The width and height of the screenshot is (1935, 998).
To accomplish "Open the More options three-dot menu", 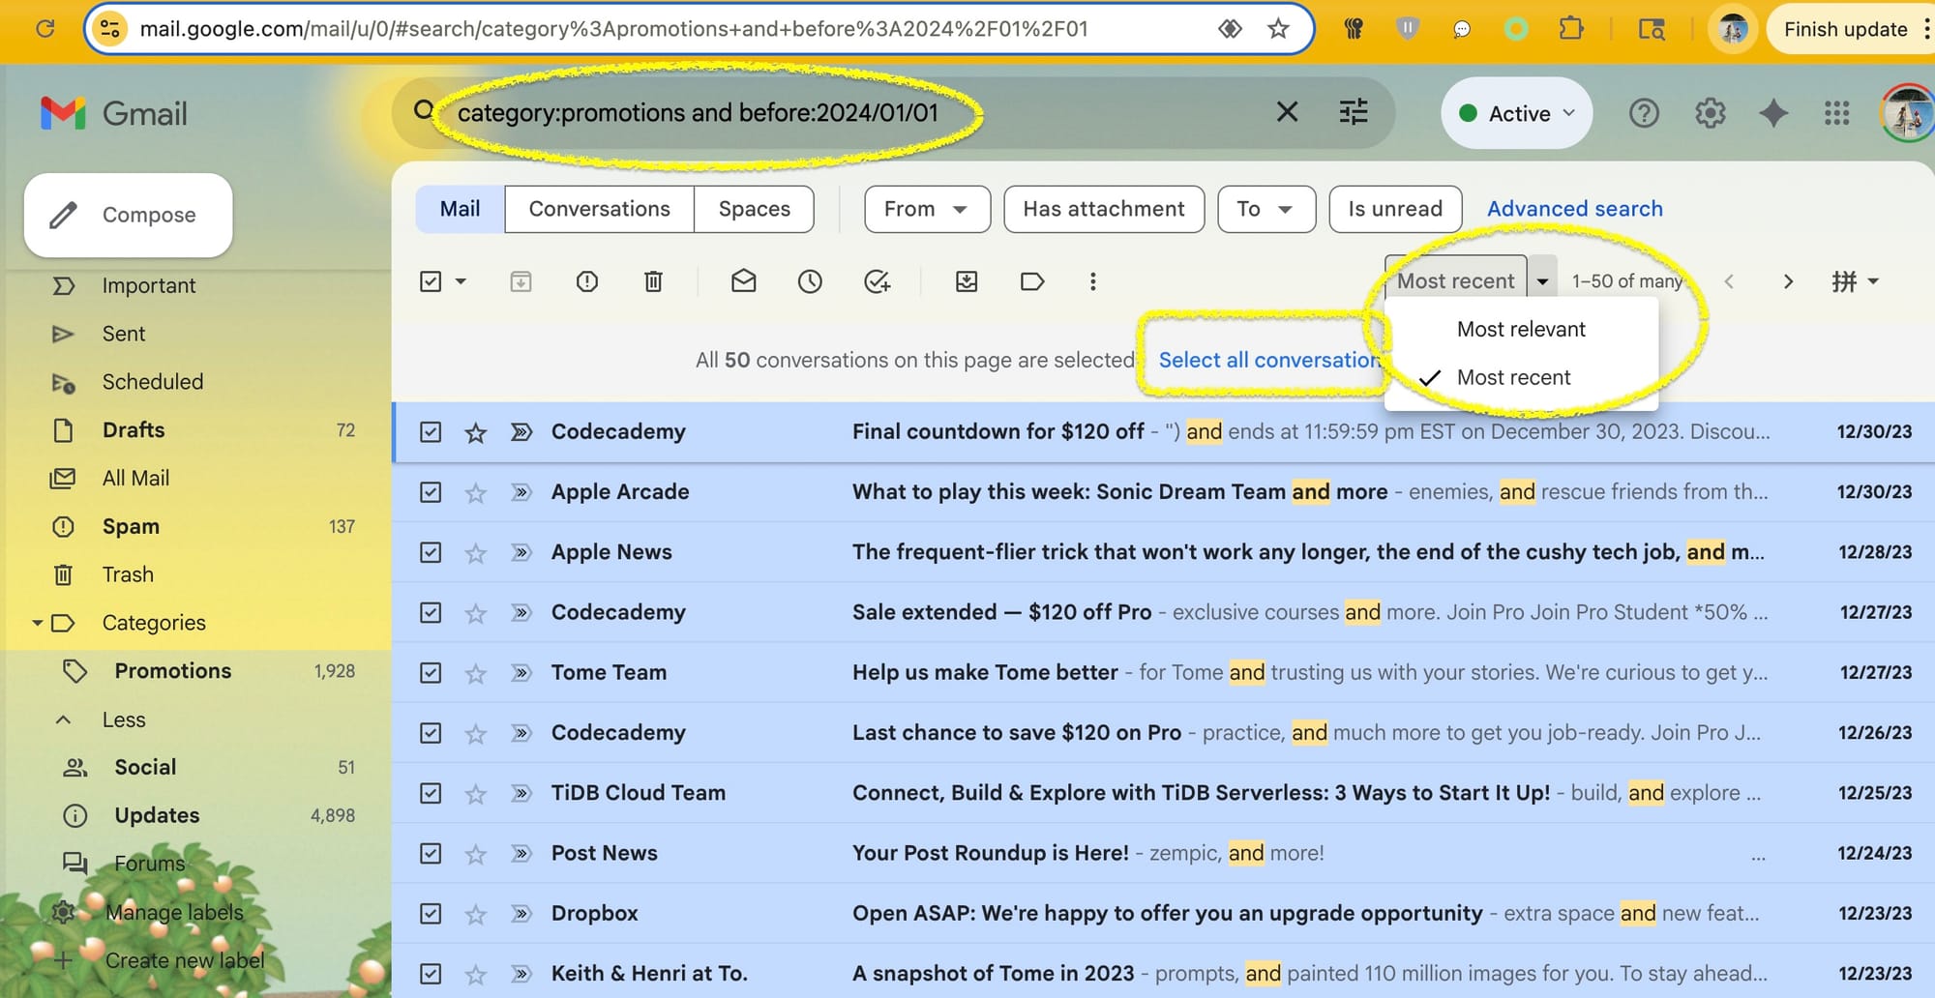I will [x=1092, y=281].
